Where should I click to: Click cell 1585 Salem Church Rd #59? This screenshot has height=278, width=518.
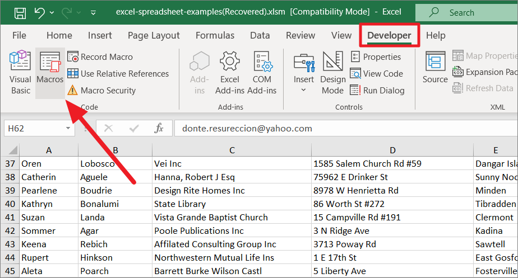pos(392,163)
